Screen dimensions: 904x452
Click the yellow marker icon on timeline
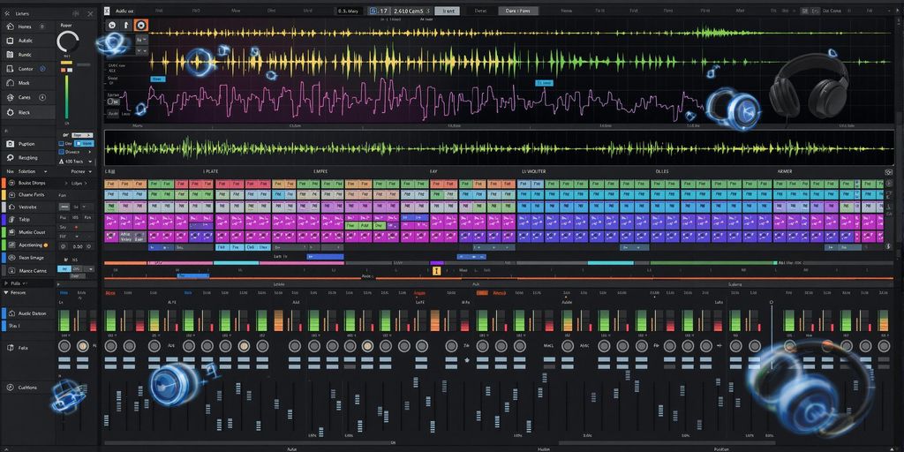[436, 271]
